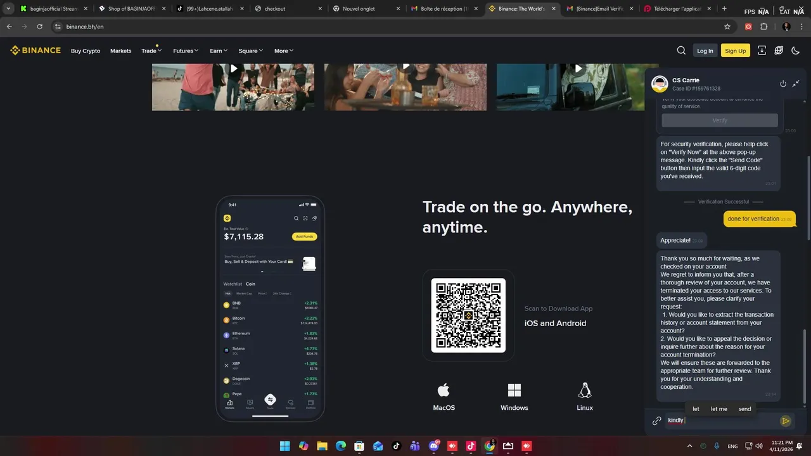Screen dimensions: 811x456
Task: Open the Binance search icon
Action: [681, 51]
